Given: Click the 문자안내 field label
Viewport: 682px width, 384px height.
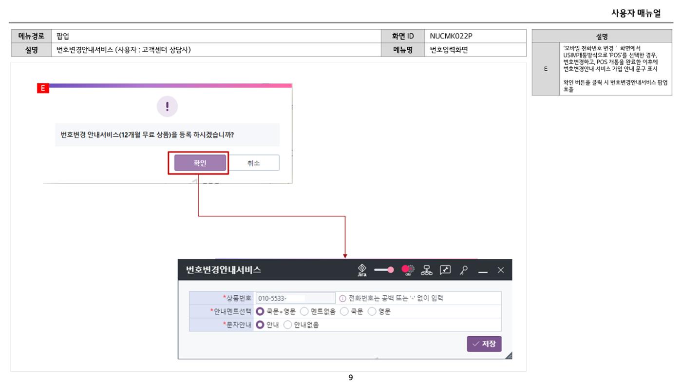Looking at the screenshot, I should click(x=237, y=325).
